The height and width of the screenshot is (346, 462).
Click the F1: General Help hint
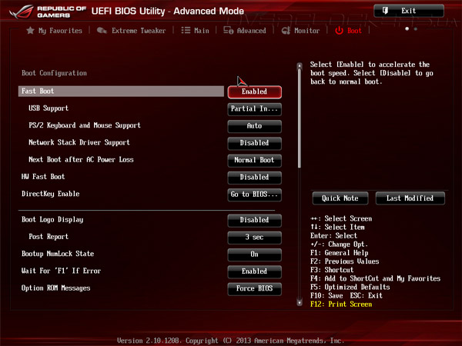(x=339, y=253)
